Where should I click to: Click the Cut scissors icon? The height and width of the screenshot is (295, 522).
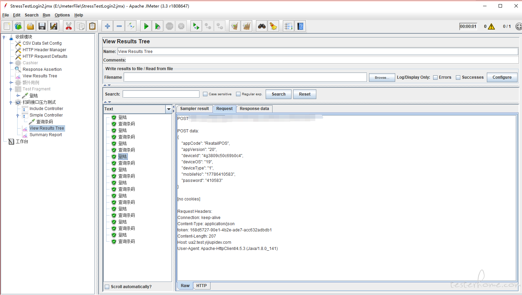click(69, 26)
